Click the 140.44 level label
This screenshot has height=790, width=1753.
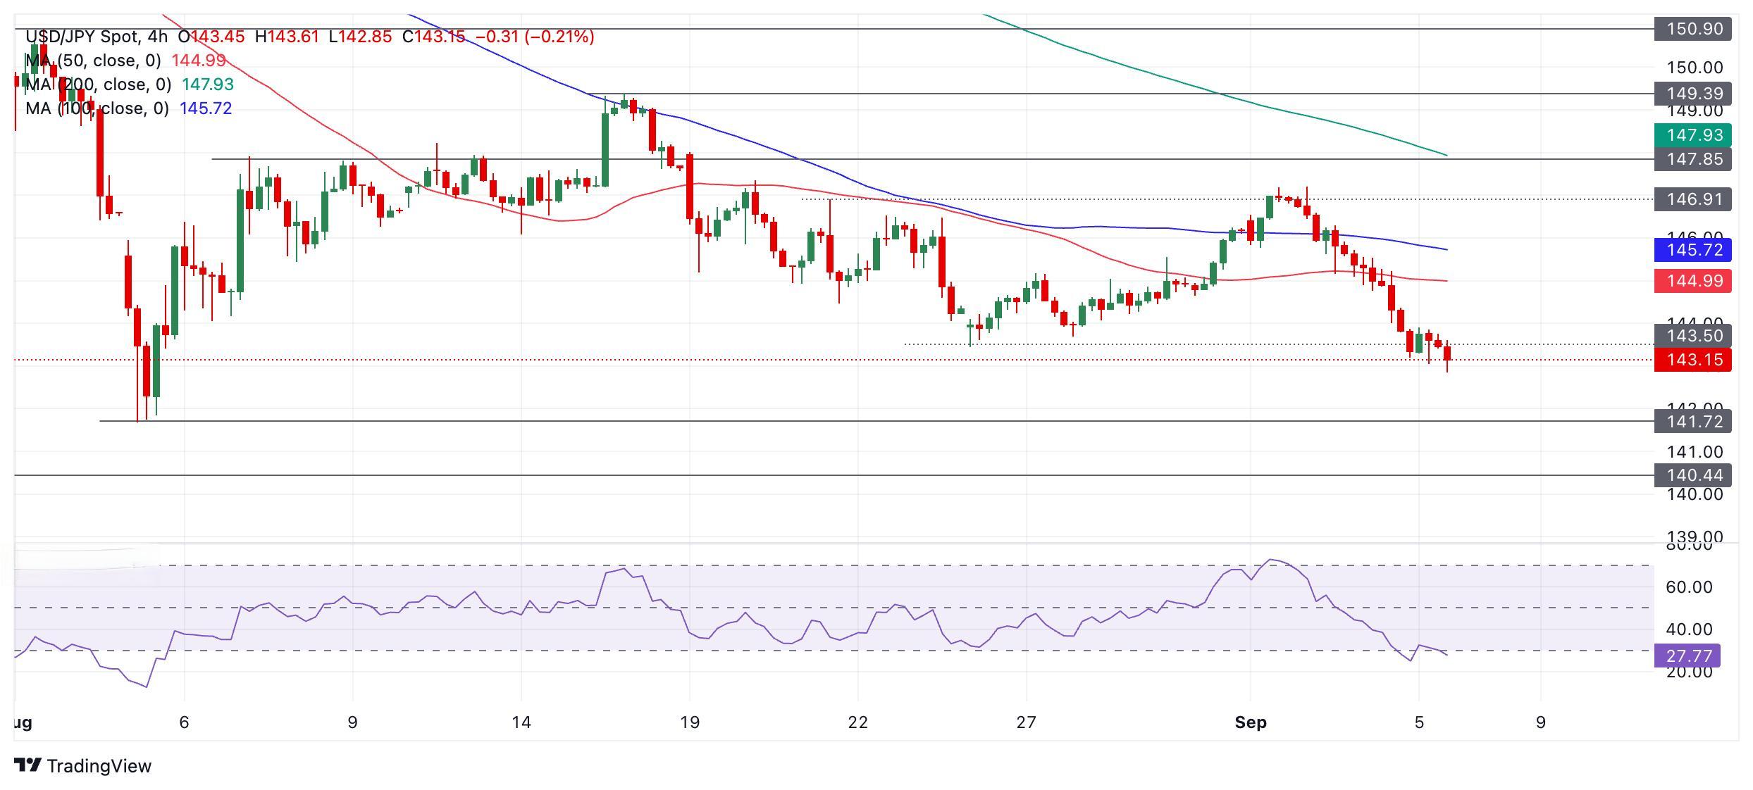tap(1693, 475)
